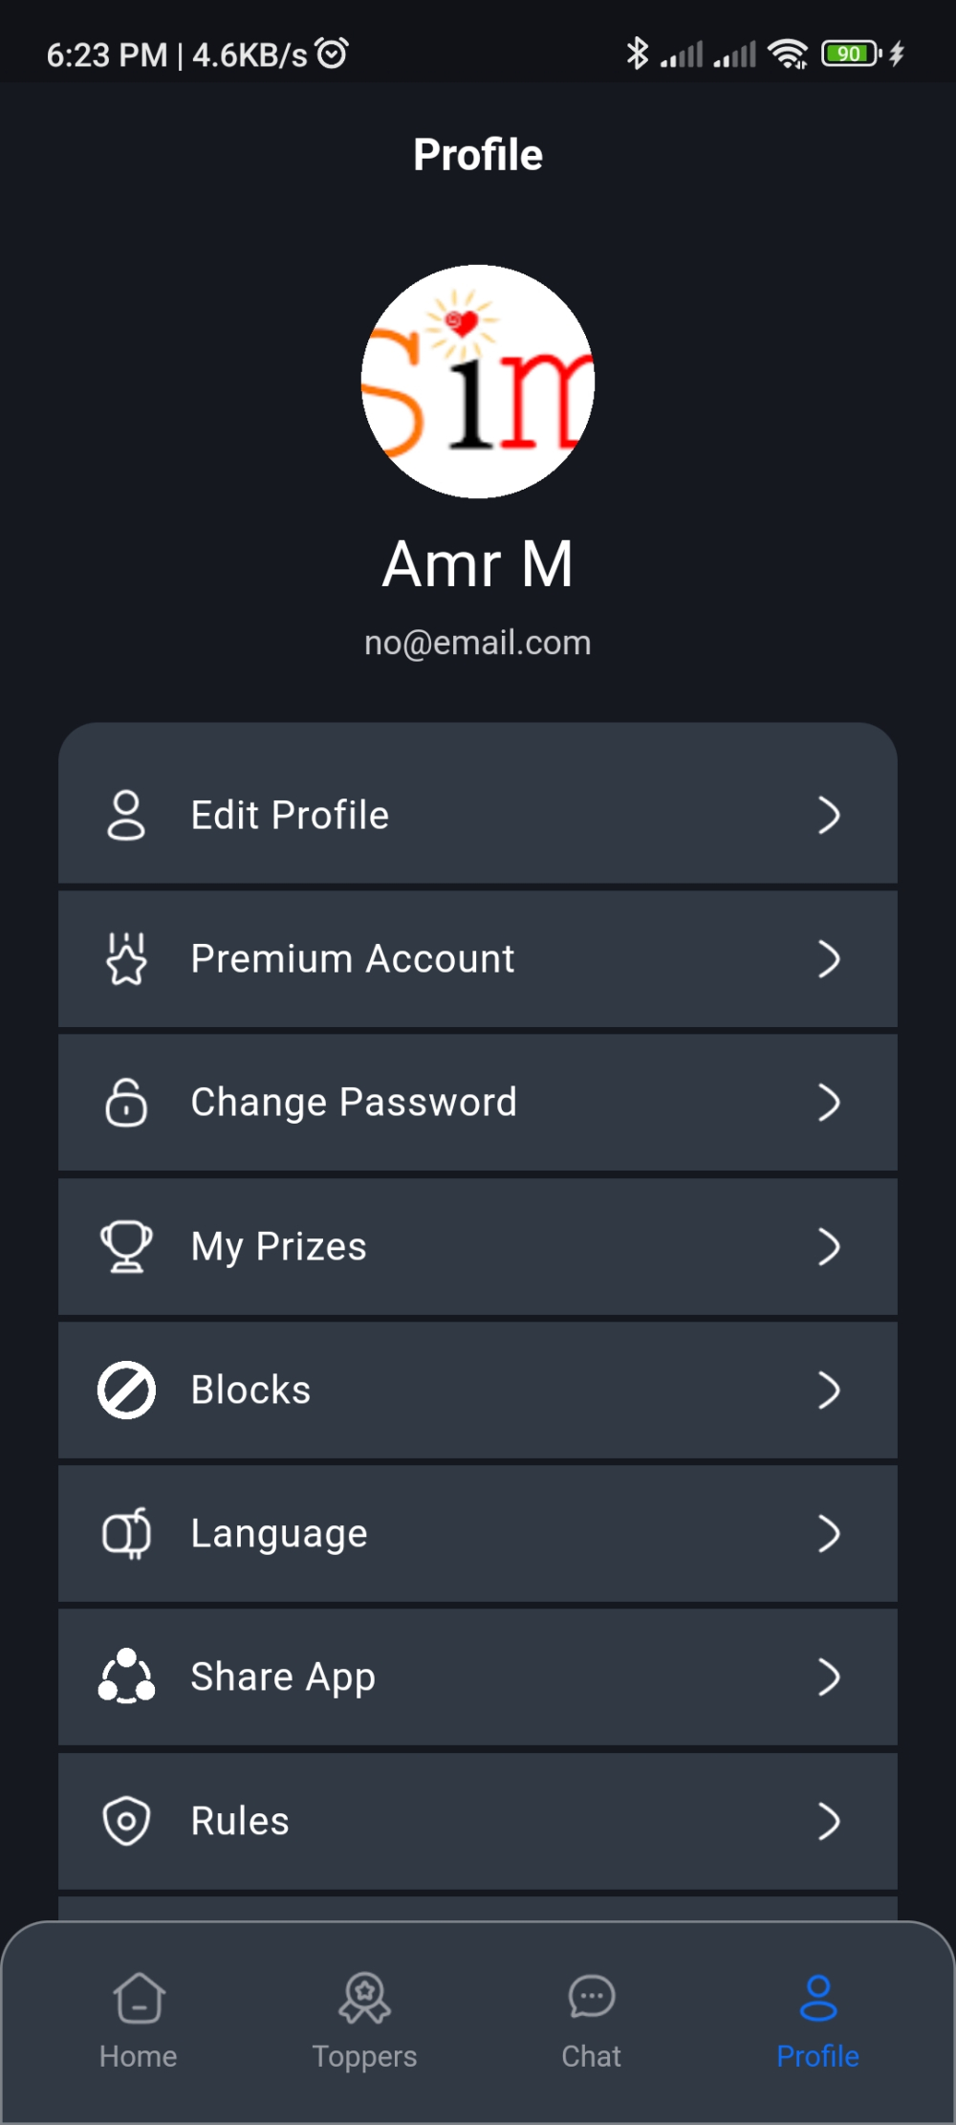956x2125 pixels.
Task: Expand Premium Account via its chevron
Action: coord(829,959)
